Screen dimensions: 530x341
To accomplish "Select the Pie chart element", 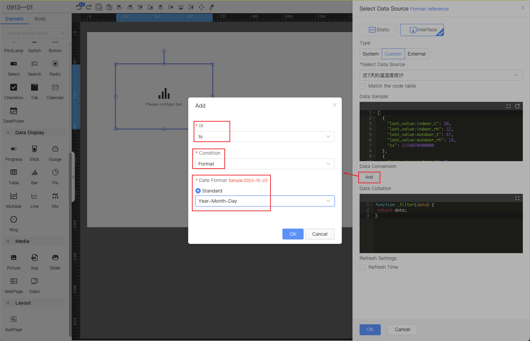I will click(55, 176).
